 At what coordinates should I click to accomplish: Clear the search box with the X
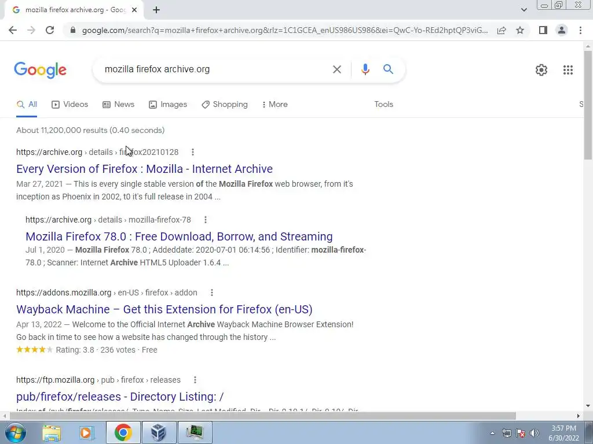point(337,69)
